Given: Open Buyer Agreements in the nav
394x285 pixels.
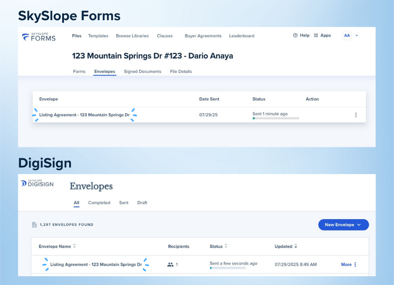Looking at the screenshot, I should point(203,36).
